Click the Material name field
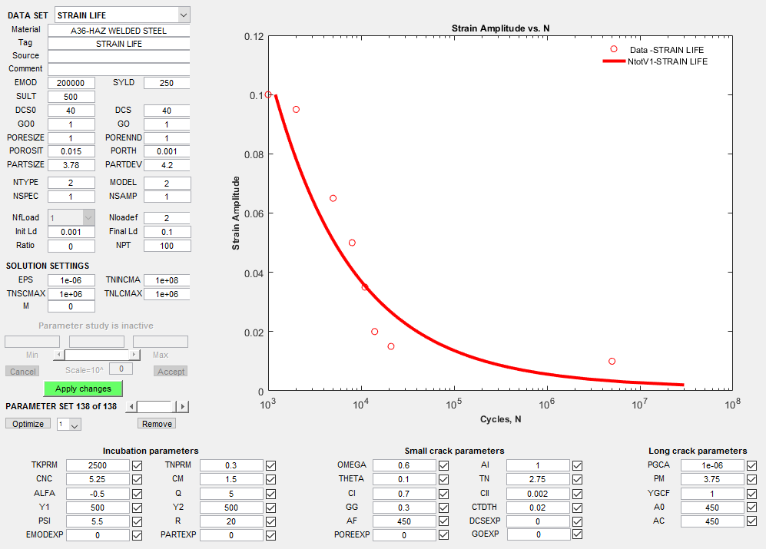 118,31
